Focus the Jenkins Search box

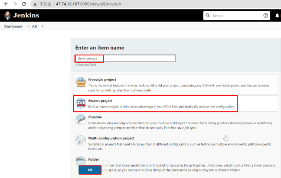click(x=236, y=16)
